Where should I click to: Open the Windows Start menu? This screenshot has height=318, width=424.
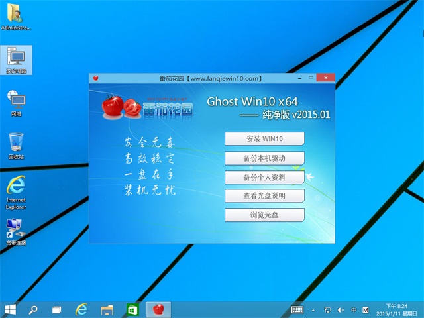(11, 309)
